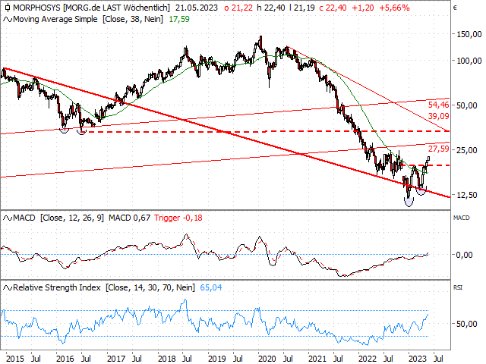Select the Relative Strength Index label
This screenshot has height=364, width=486.
click(57, 287)
